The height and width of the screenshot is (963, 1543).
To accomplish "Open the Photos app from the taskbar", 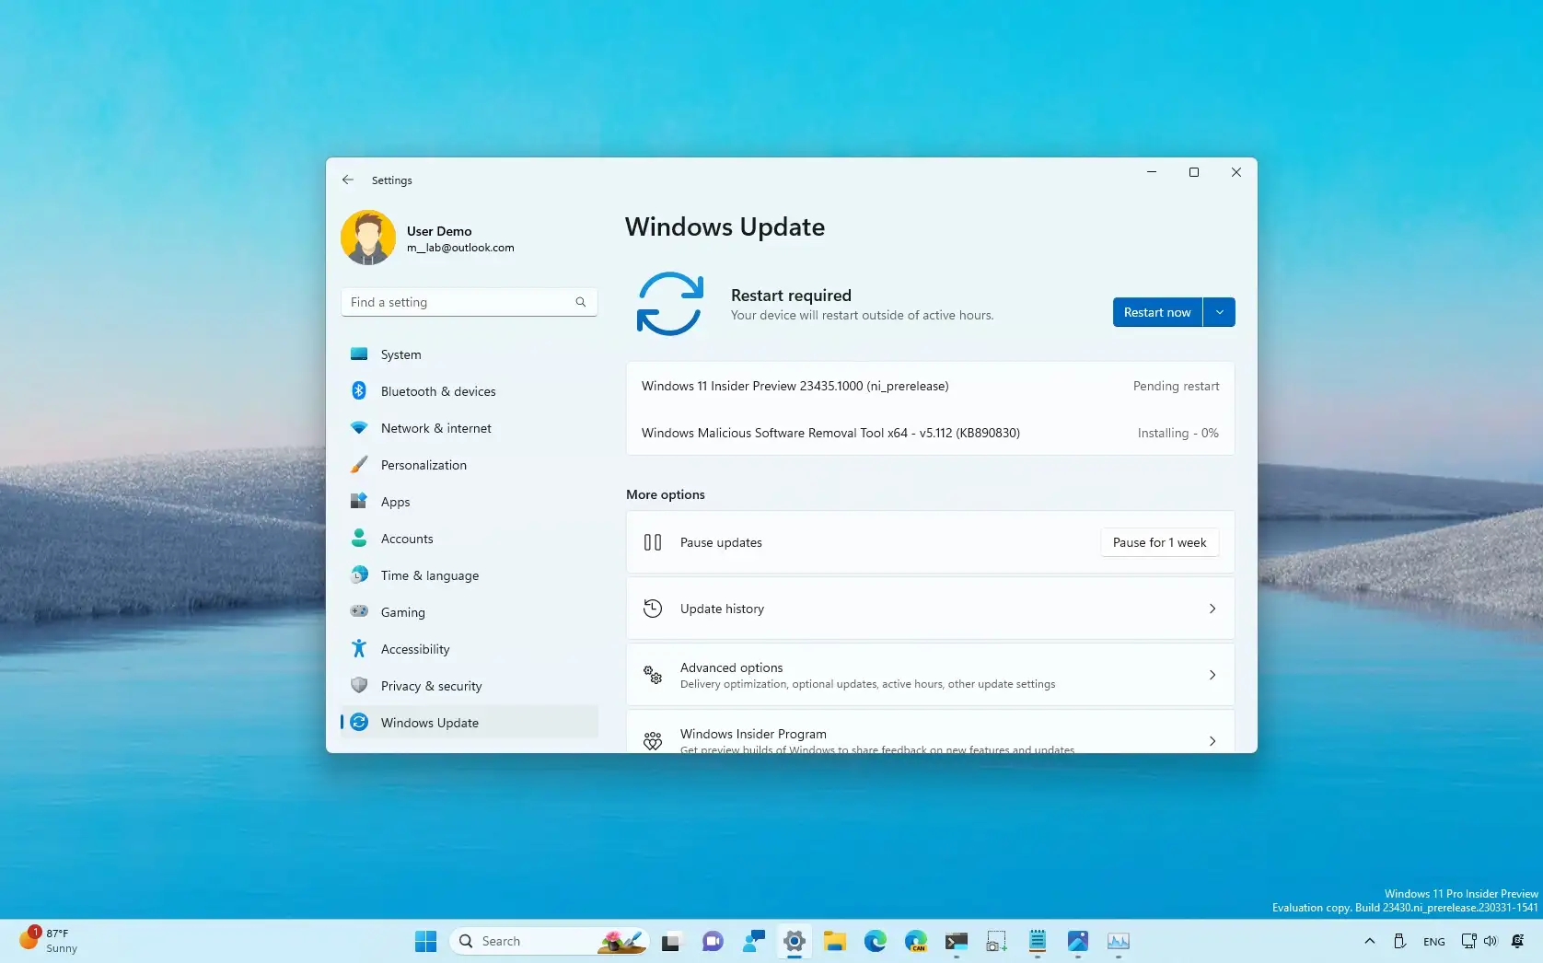I will tap(1078, 941).
